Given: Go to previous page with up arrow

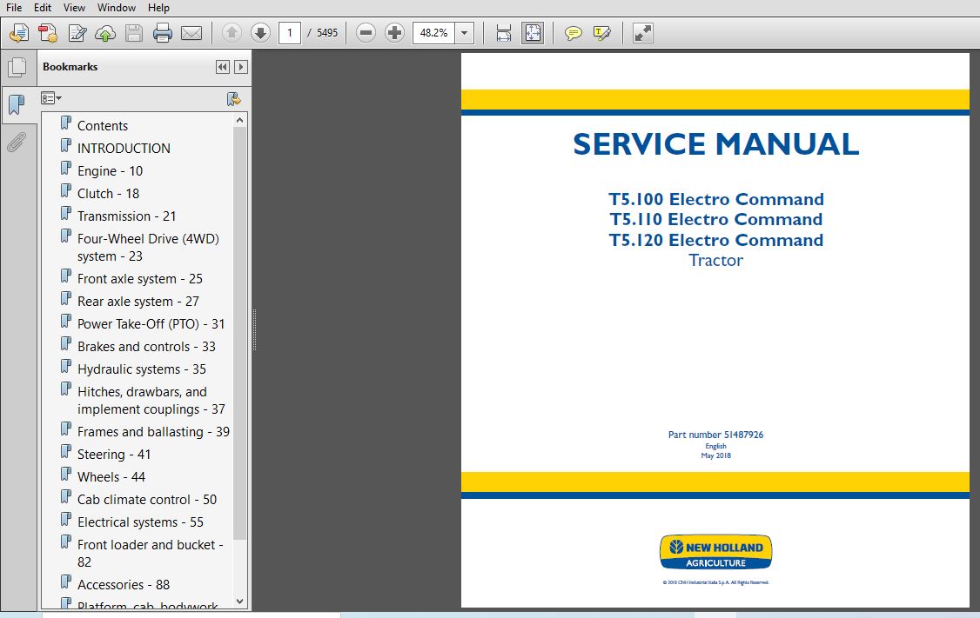Looking at the screenshot, I should pos(232,33).
